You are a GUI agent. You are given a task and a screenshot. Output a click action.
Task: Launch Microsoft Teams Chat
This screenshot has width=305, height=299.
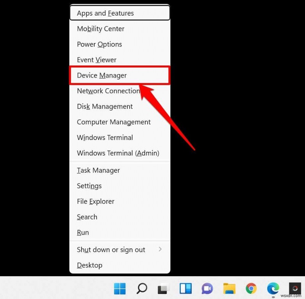point(207,289)
